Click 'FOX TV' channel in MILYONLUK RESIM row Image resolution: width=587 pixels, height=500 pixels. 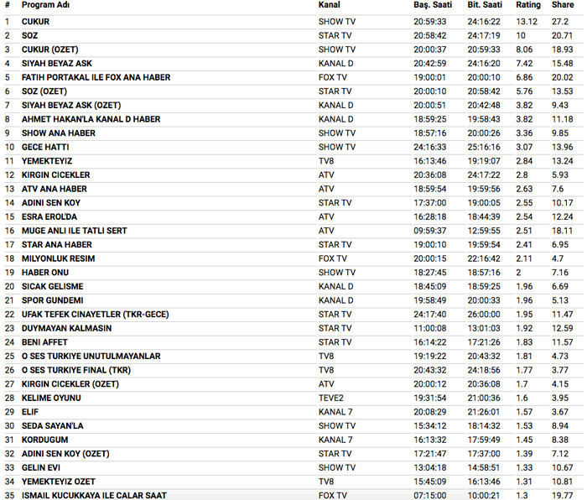(x=333, y=258)
